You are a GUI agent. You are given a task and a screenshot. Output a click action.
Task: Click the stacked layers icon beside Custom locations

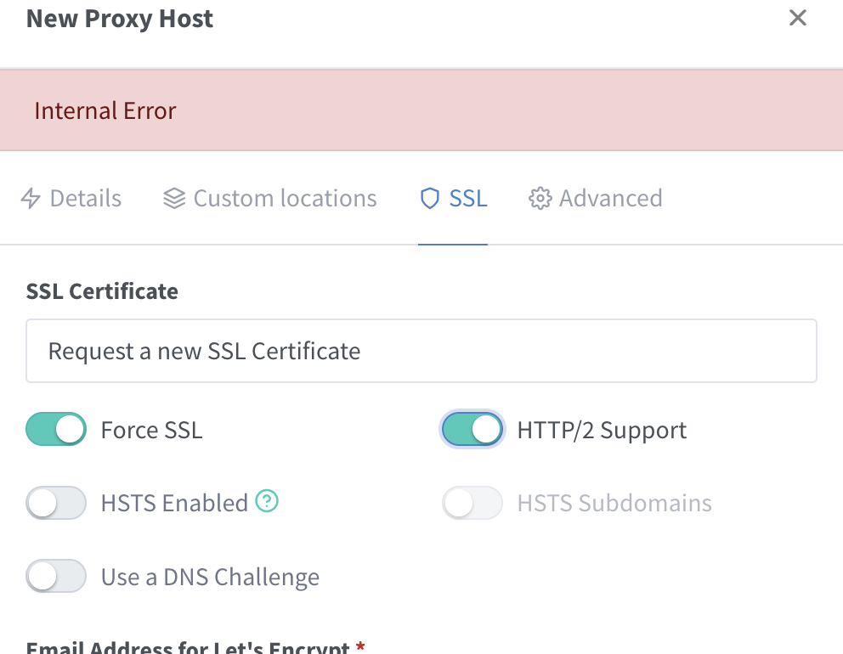click(174, 199)
